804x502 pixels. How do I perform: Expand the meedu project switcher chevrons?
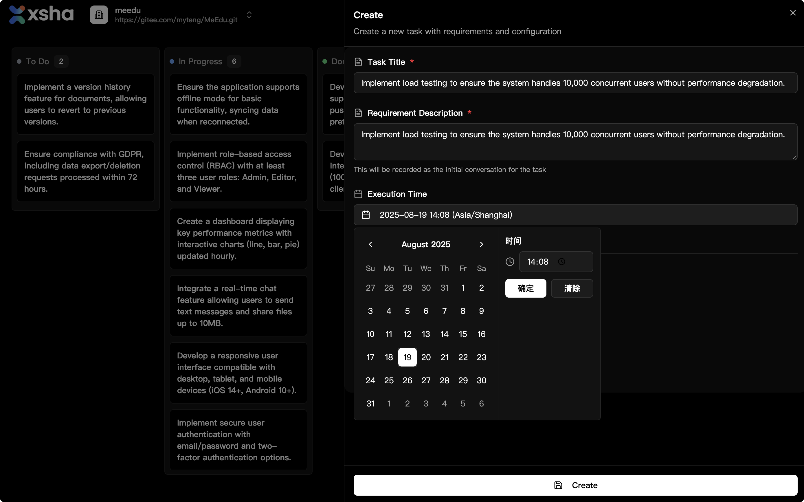coord(249,14)
